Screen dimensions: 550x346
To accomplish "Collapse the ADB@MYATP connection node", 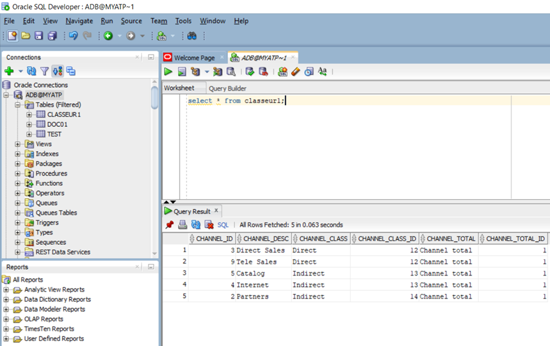I will [6, 95].
